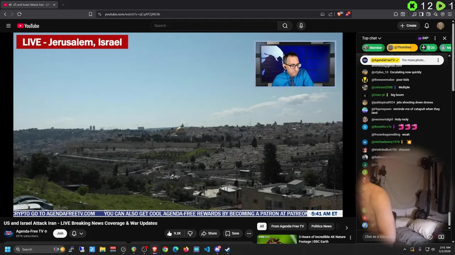Open the browser extensions puzzle icon
The width and height of the screenshot is (455, 255).
coord(396,14)
